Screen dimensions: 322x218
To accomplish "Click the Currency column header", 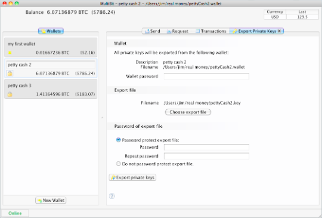I will 275,12.
